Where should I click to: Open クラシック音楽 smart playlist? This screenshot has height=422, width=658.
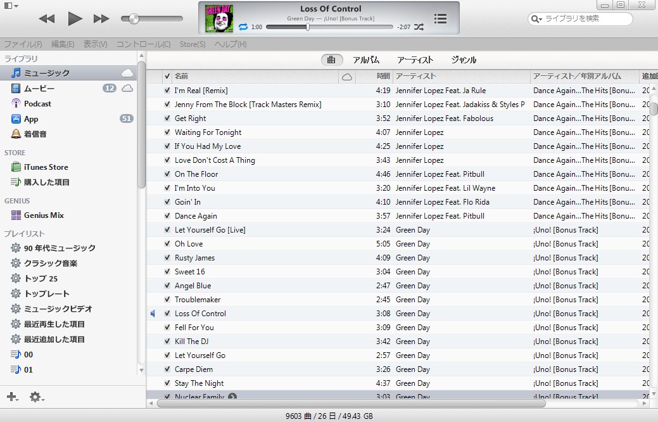tap(68, 264)
